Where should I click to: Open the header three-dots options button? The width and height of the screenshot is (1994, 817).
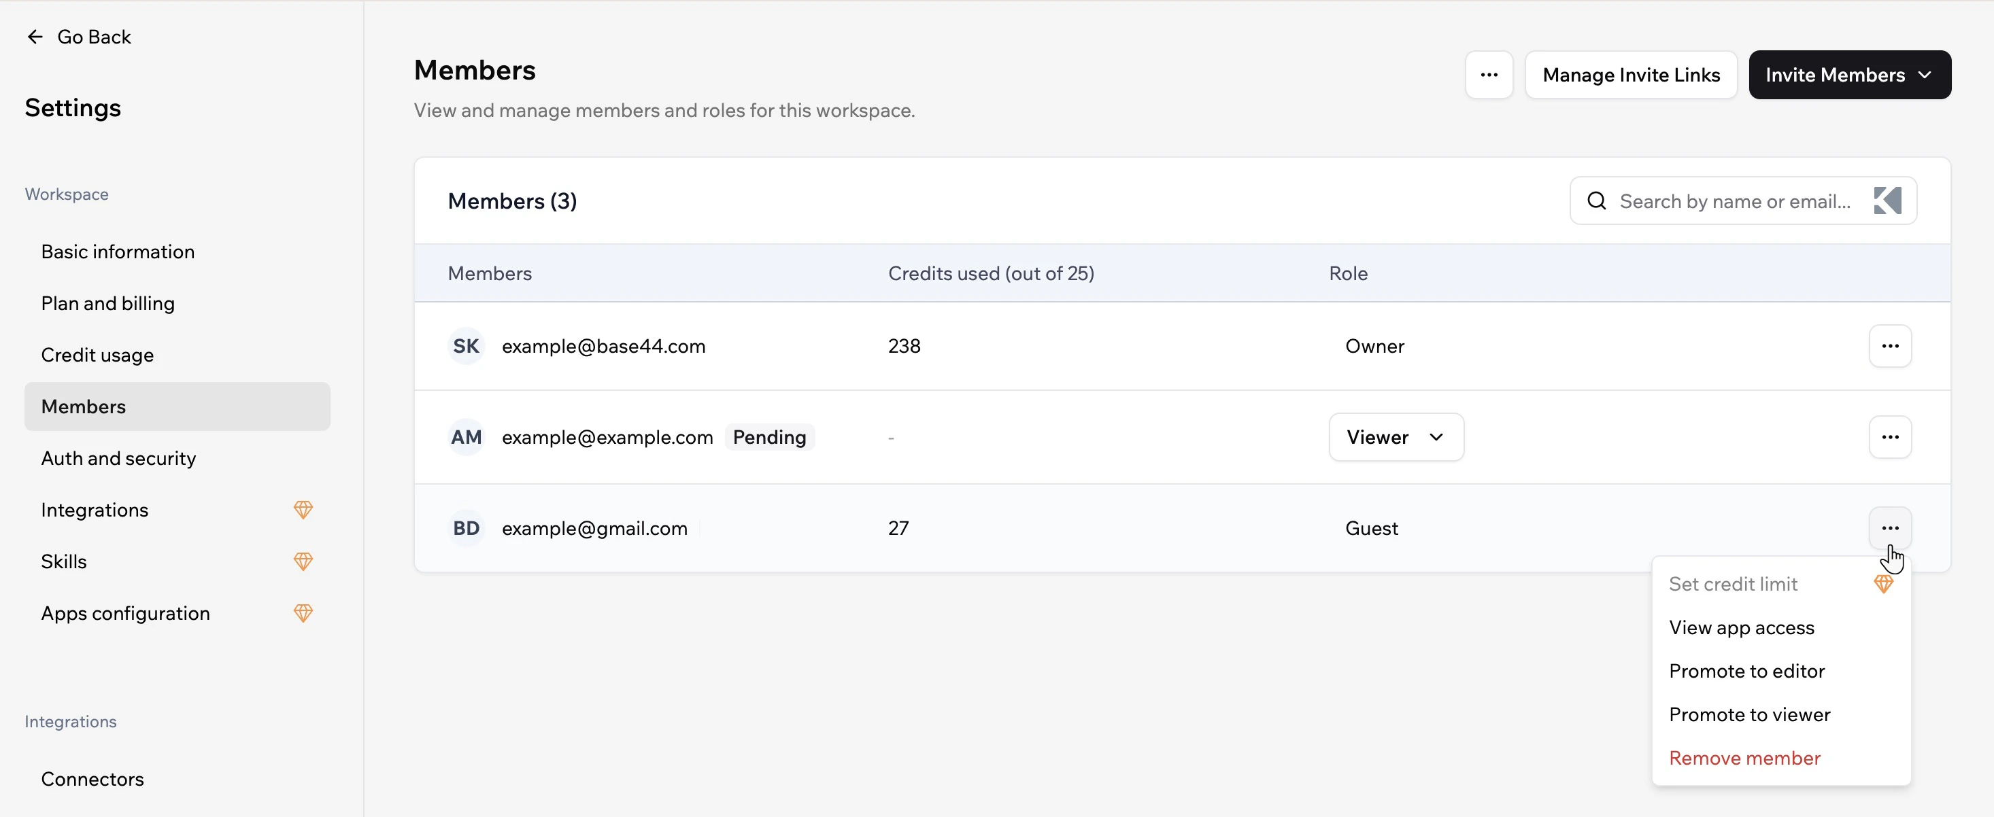tap(1489, 75)
